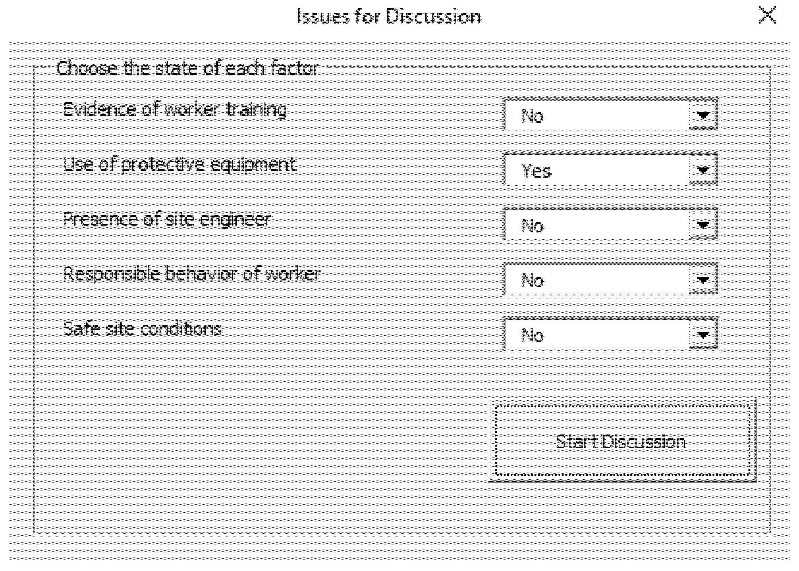Click the "Presence of site engineer" label
Screen dimensions: 799x571
[x=167, y=219]
